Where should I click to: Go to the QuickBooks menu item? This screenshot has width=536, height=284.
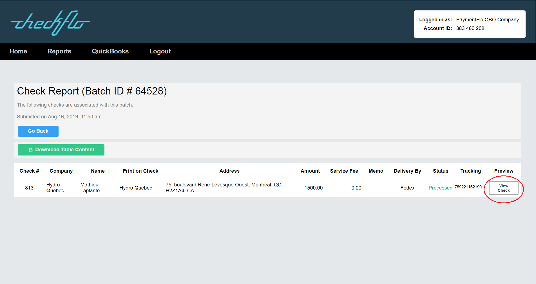pos(110,51)
